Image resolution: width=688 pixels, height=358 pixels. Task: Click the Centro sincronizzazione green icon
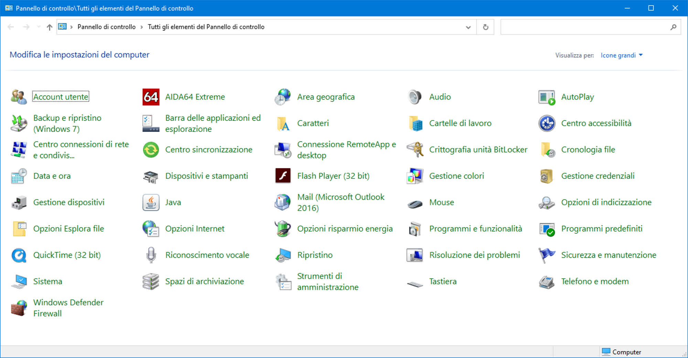151,150
